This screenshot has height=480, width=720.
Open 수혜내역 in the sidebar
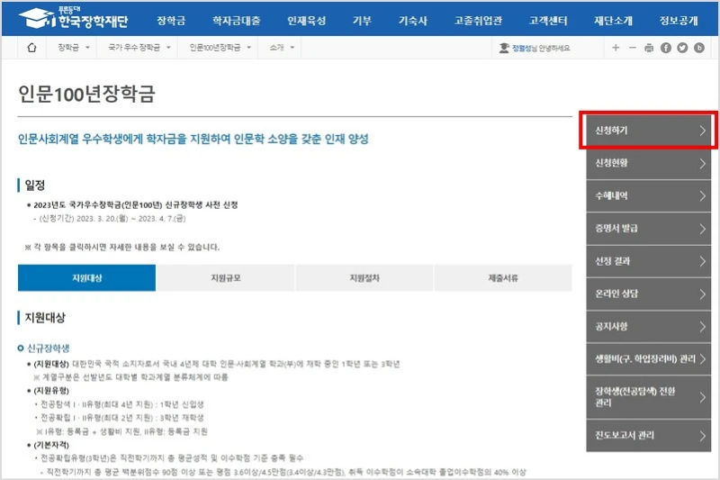(648, 196)
